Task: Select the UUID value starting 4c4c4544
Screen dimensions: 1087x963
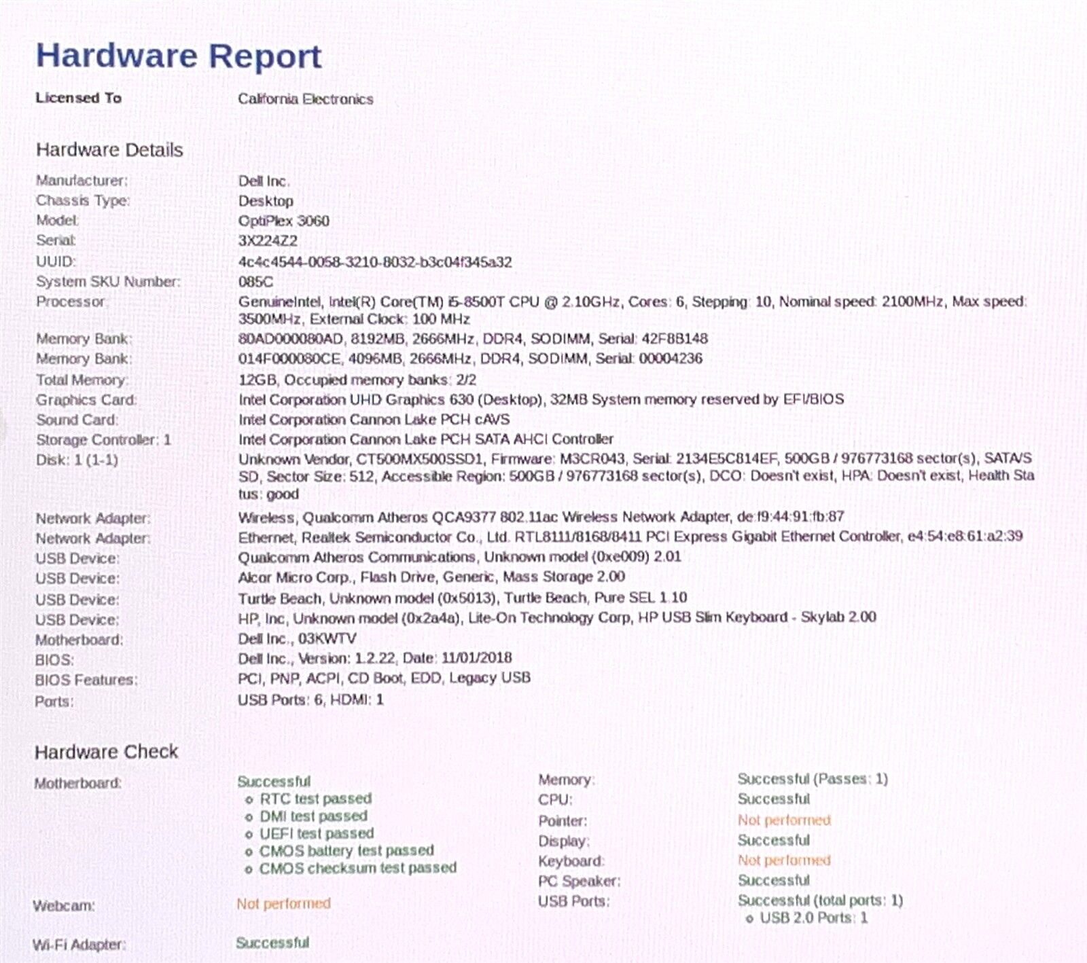Action: pos(375,262)
